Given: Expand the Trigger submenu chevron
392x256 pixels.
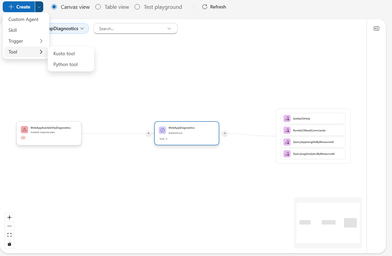Looking at the screenshot, I should [41, 41].
